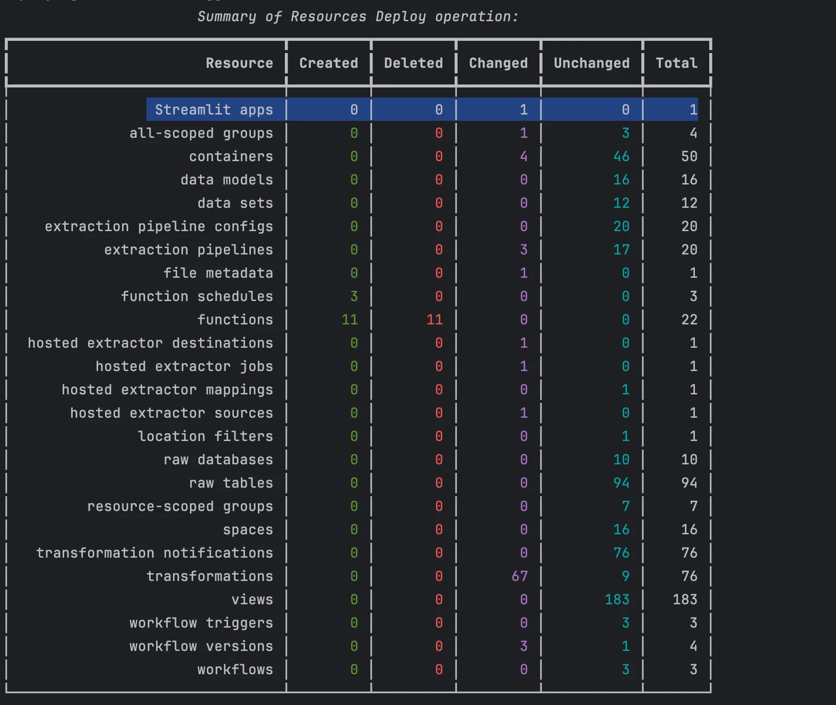
Task: Click the containers row label
Action: tap(231, 156)
